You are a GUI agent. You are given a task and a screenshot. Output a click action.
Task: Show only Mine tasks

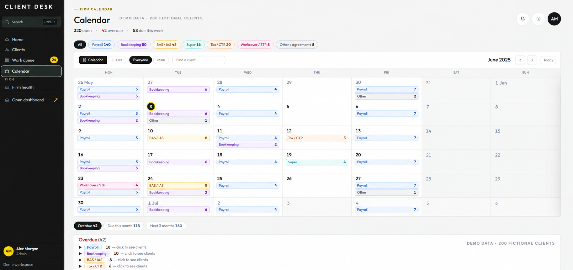(x=161, y=60)
